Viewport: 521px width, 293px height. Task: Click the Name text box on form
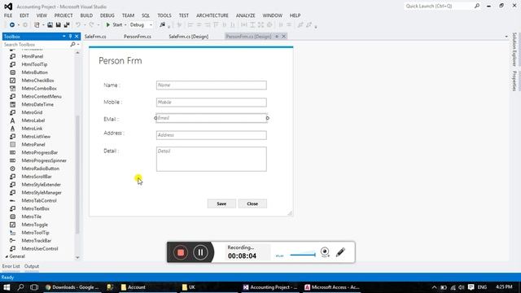pyautogui.click(x=212, y=85)
